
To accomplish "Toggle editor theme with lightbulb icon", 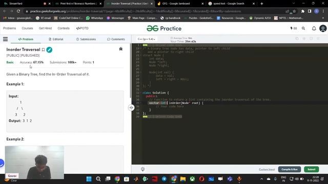I will tap(142, 169).
